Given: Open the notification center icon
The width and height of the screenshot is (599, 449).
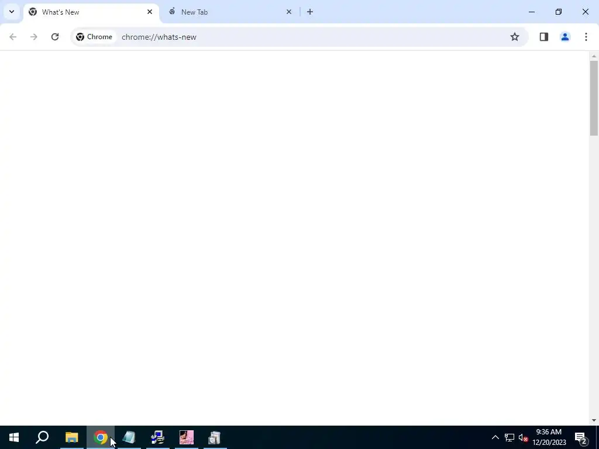Looking at the screenshot, I should coord(581,437).
